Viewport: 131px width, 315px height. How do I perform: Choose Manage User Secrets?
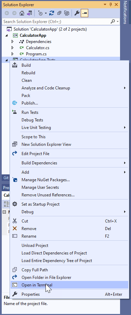69,187
